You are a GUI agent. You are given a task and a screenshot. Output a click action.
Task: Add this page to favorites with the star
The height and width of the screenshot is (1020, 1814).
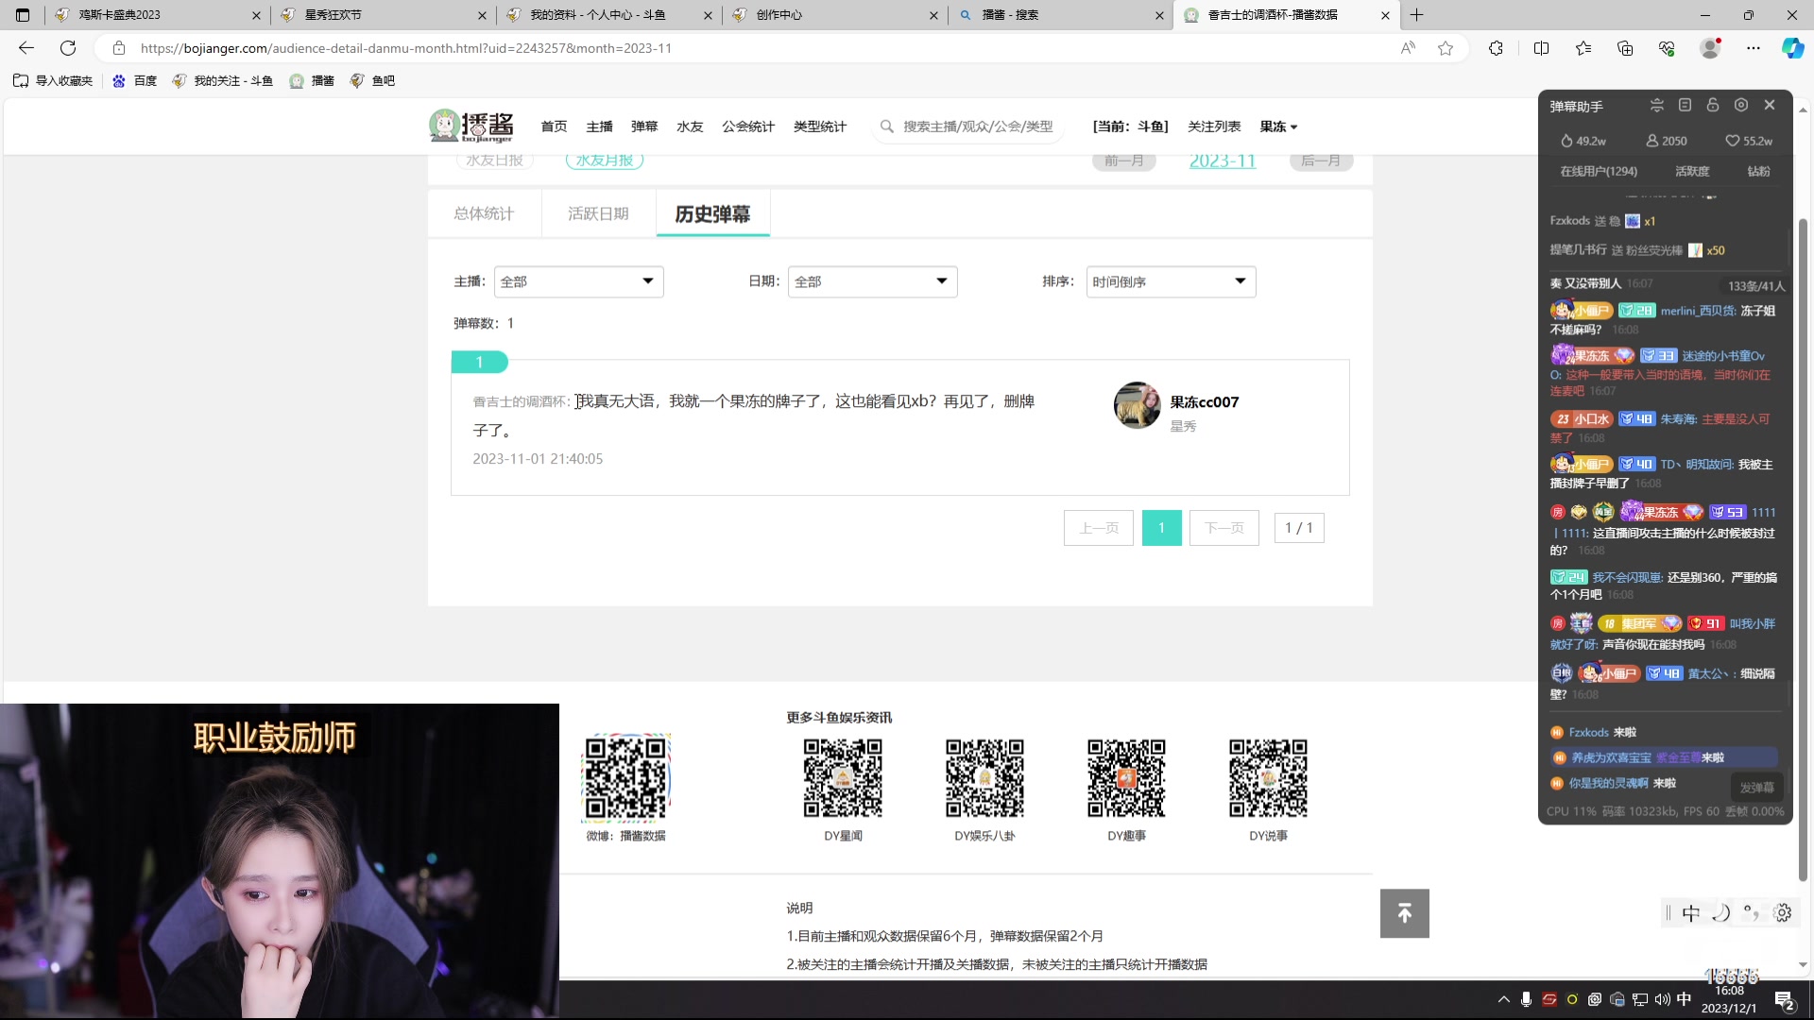[x=1446, y=48]
